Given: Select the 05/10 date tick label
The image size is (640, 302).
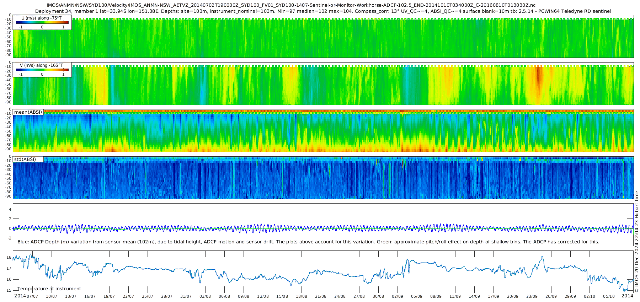Looking at the screenshot, I should [609, 296].
